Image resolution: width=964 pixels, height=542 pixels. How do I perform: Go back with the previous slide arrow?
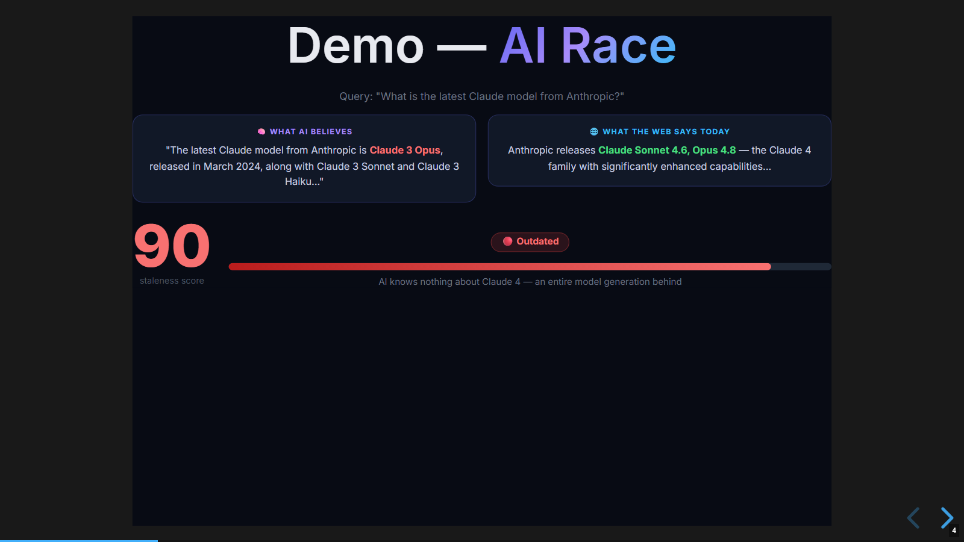913,518
